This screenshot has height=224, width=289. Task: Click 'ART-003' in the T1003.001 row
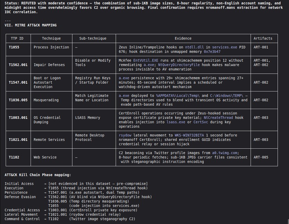(x=261, y=118)
